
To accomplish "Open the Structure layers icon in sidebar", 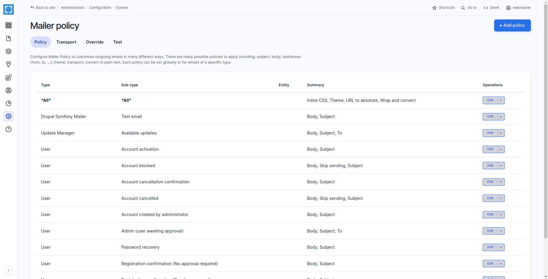I will 9,52.
